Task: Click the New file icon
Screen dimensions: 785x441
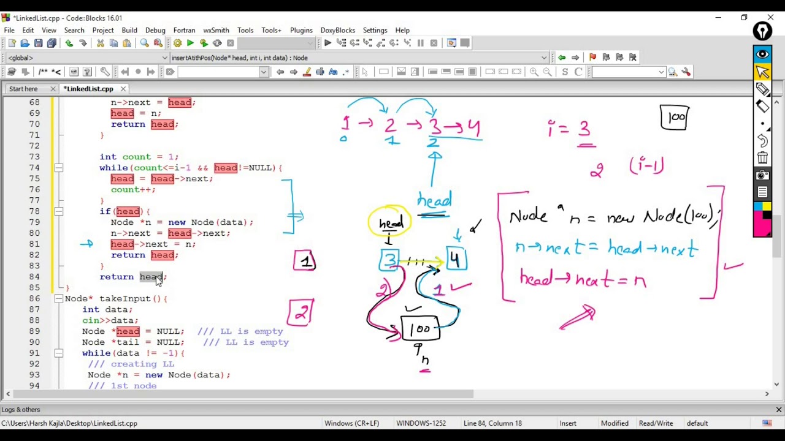Action: coord(12,43)
